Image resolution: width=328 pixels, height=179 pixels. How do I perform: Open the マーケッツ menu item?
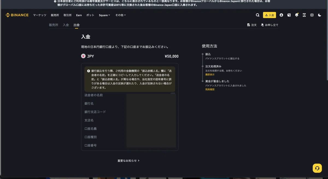coord(40,15)
